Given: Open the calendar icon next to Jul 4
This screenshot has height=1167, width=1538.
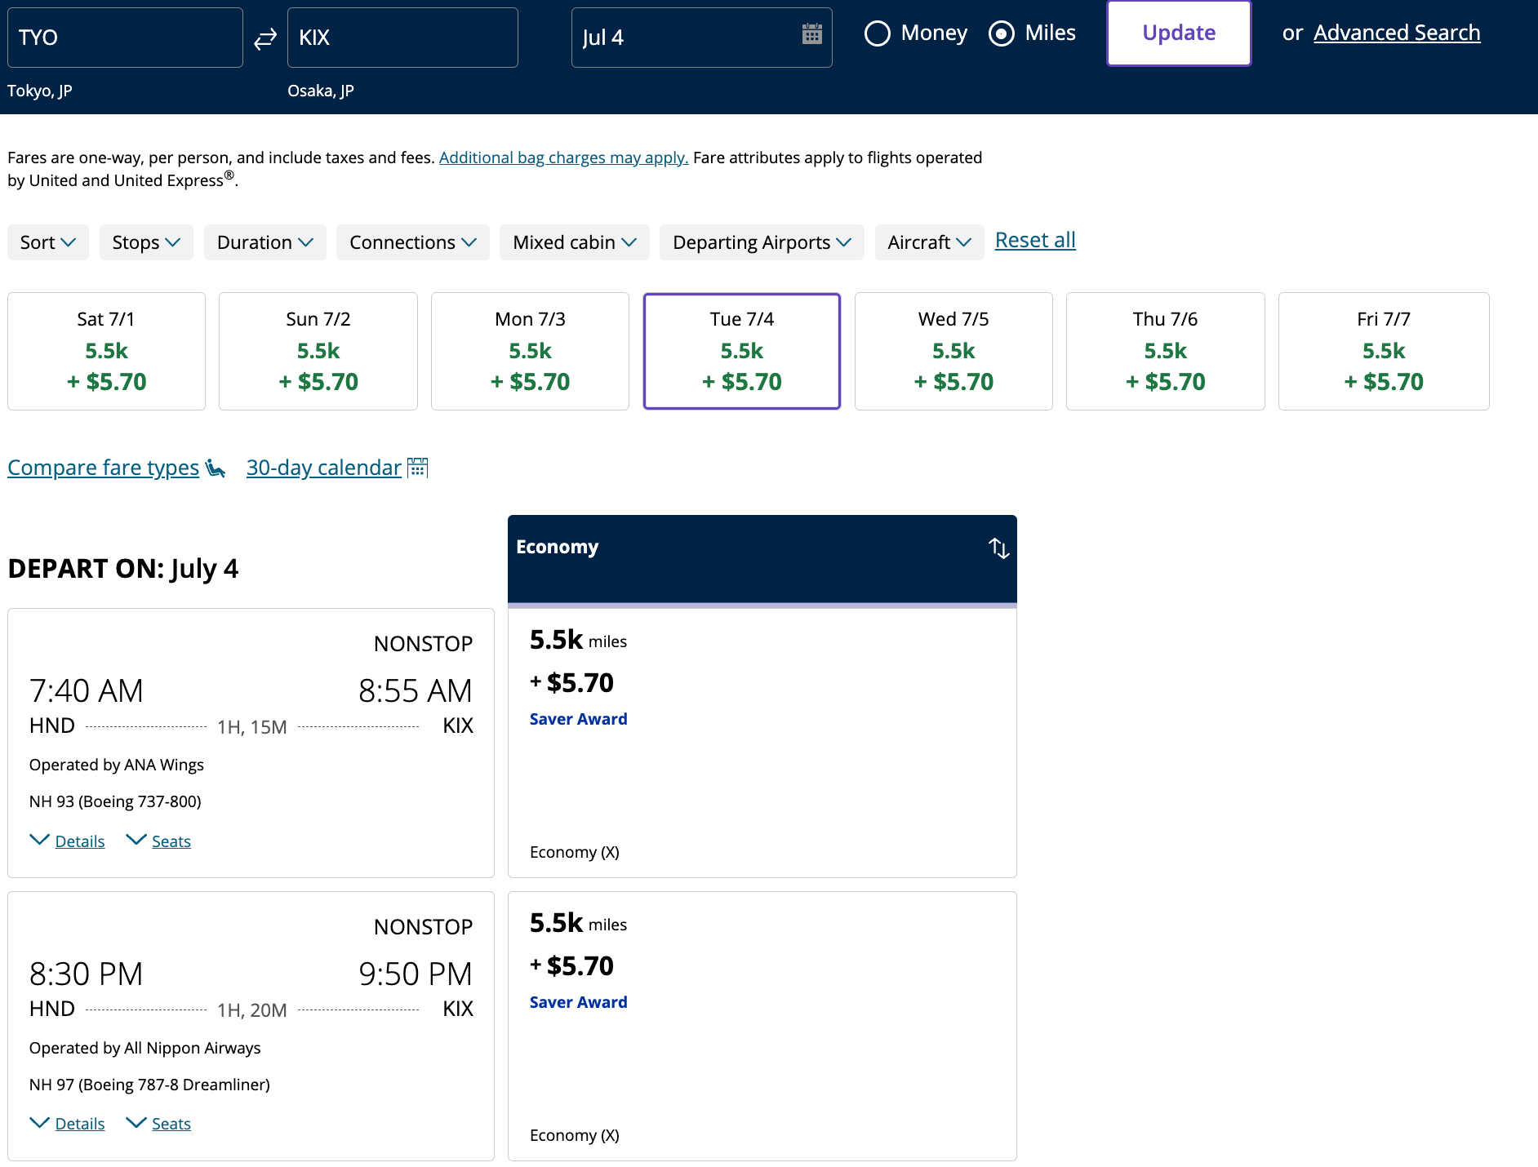Looking at the screenshot, I should tap(810, 37).
